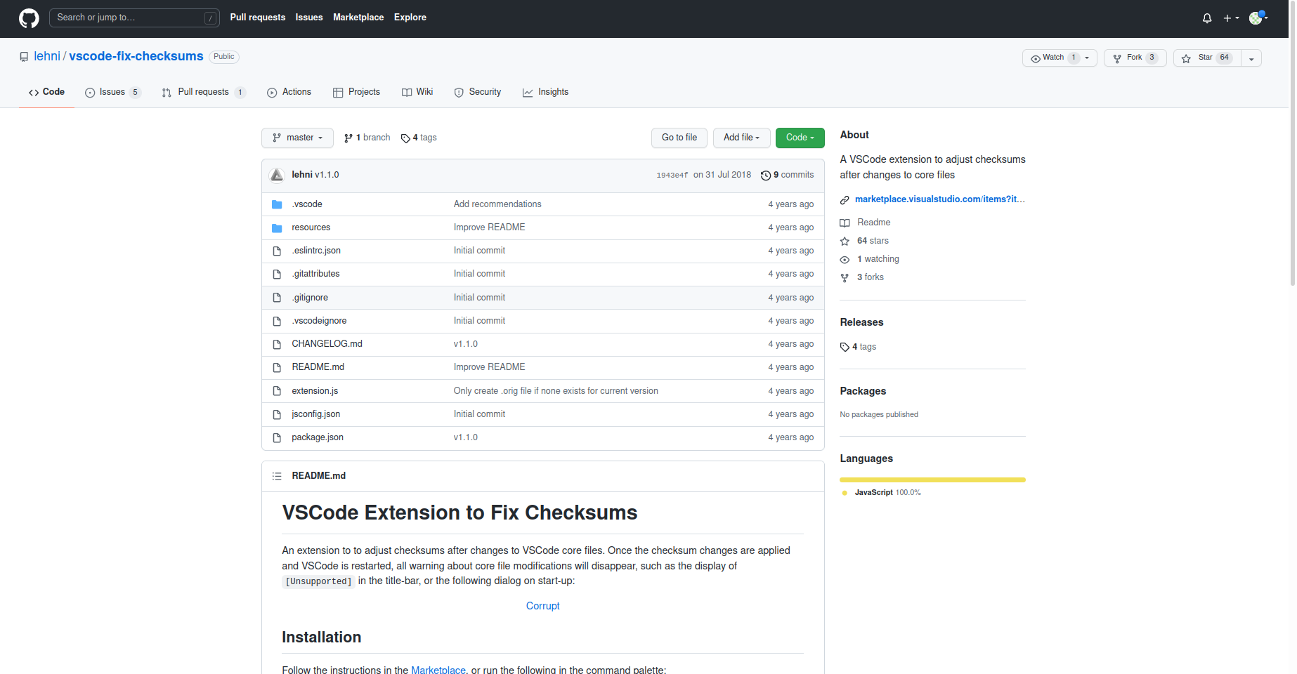
Task: Click the tag icon under Releases
Action: pos(845,347)
